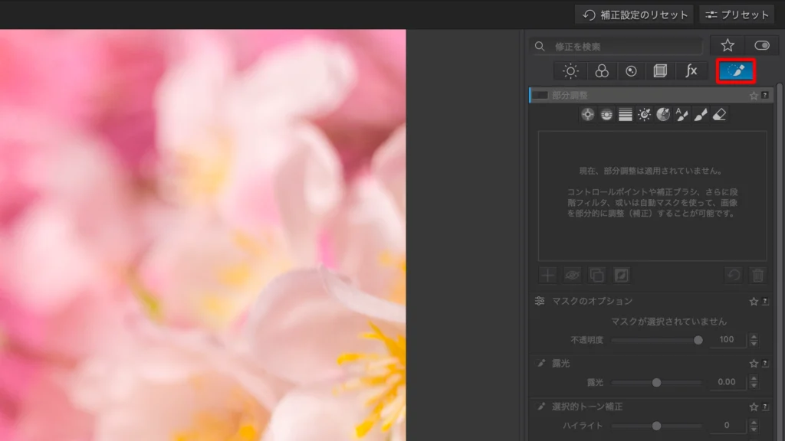785x441 pixels.
Task: Collapse the 露光 section header
Action: (x=560, y=363)
